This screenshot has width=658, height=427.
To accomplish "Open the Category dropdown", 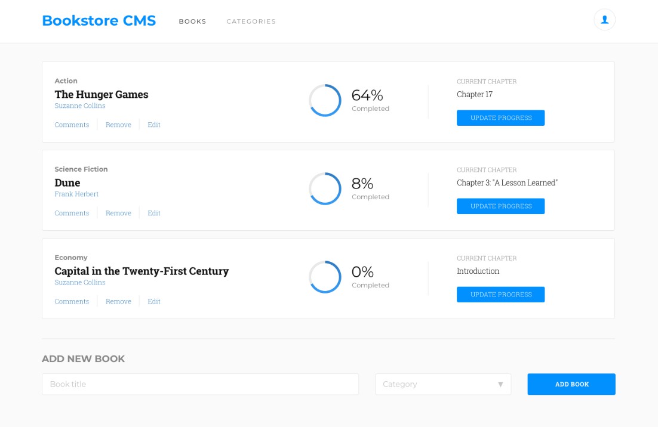I will (442, 384).
